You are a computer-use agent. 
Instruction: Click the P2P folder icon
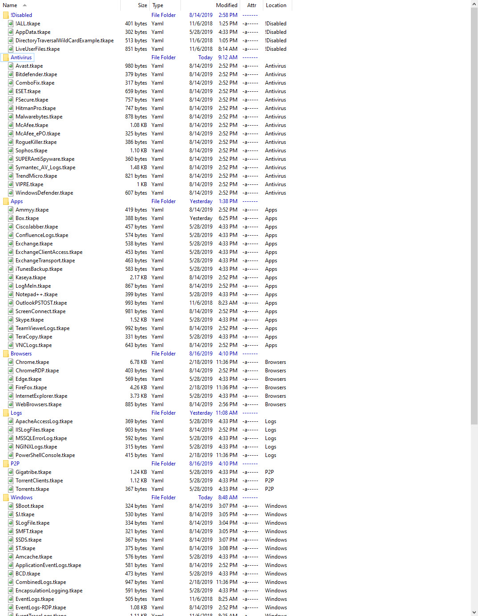6,464
